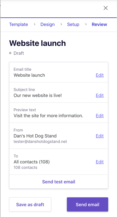Switch to the Setup step

[73, 24]
